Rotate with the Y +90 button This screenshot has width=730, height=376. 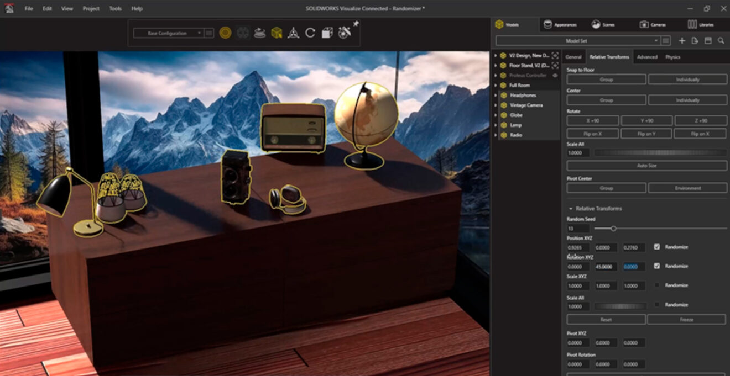pyautogui.click(x=646, y=120)
